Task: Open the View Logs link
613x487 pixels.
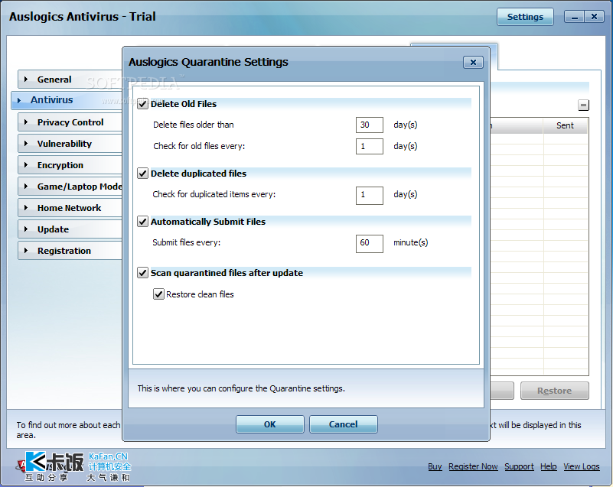Action: 582,466
